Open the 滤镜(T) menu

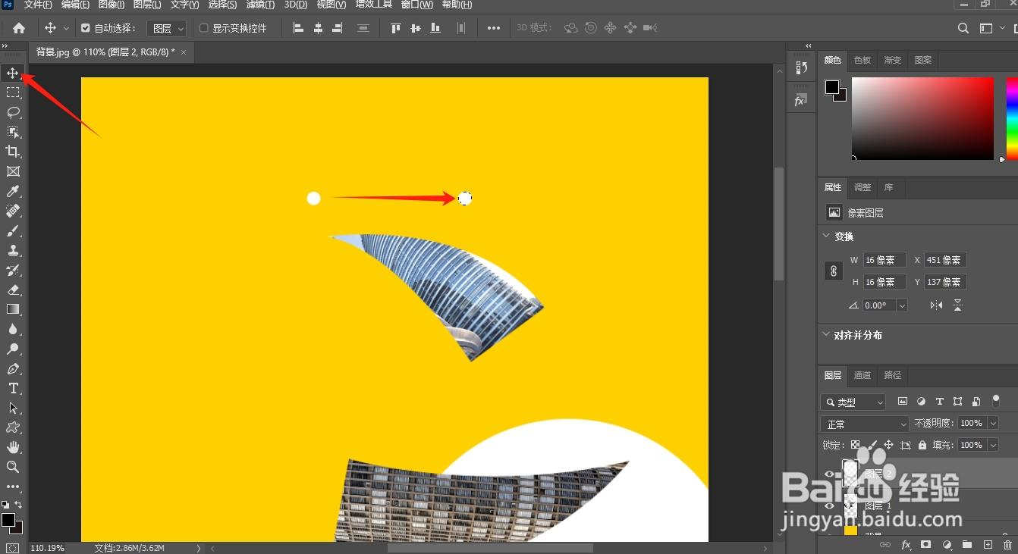point(260,5)
